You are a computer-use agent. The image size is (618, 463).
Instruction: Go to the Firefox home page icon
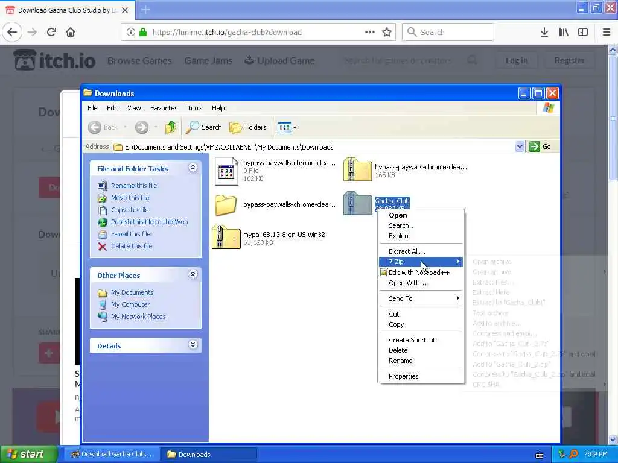[71, 32]
